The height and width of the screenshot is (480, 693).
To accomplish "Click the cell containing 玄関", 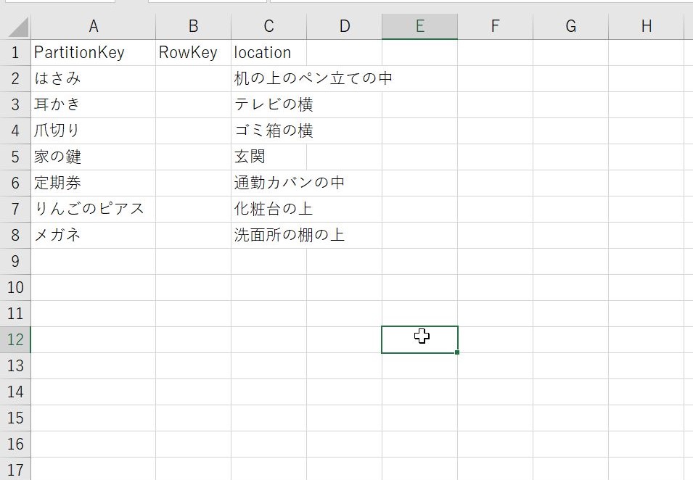I will [268, 156].
